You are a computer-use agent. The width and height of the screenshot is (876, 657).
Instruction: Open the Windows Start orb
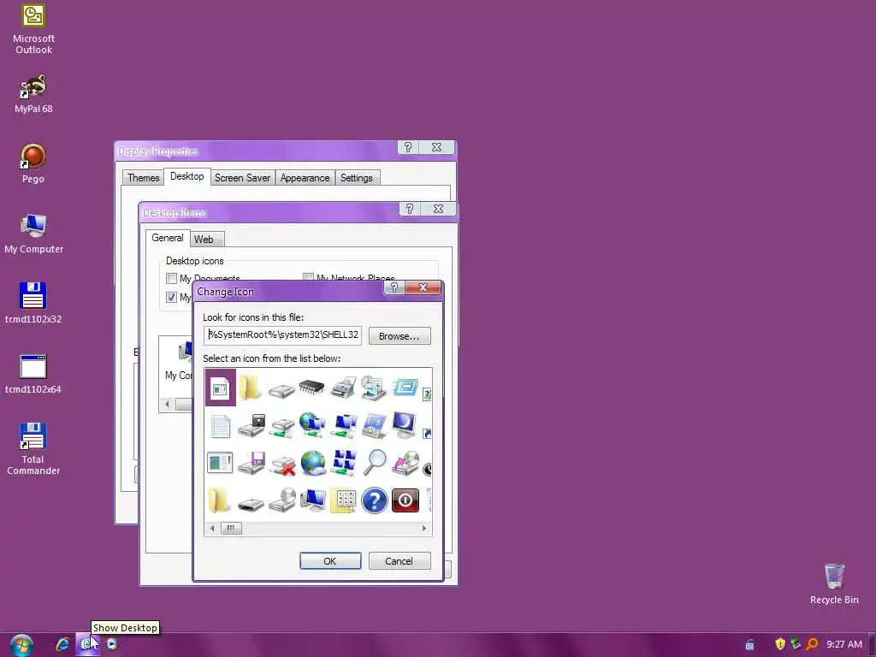[x=21, y=645]
